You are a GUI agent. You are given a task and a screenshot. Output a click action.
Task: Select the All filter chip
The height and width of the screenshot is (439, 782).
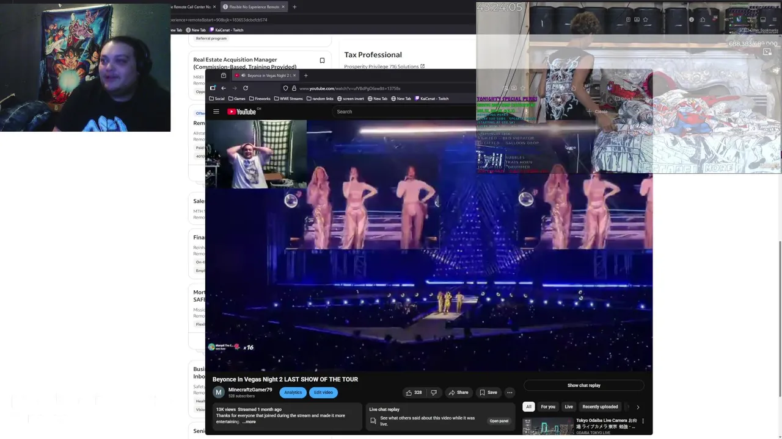click(x=528, y=407)
